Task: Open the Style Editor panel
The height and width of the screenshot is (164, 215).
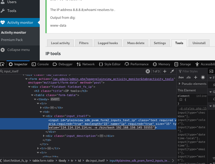Action: pos(110,64)
